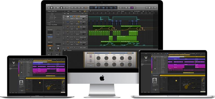215x99 pixels.
Task: Click the Compressor knob in the Master section
Action: 130,58
